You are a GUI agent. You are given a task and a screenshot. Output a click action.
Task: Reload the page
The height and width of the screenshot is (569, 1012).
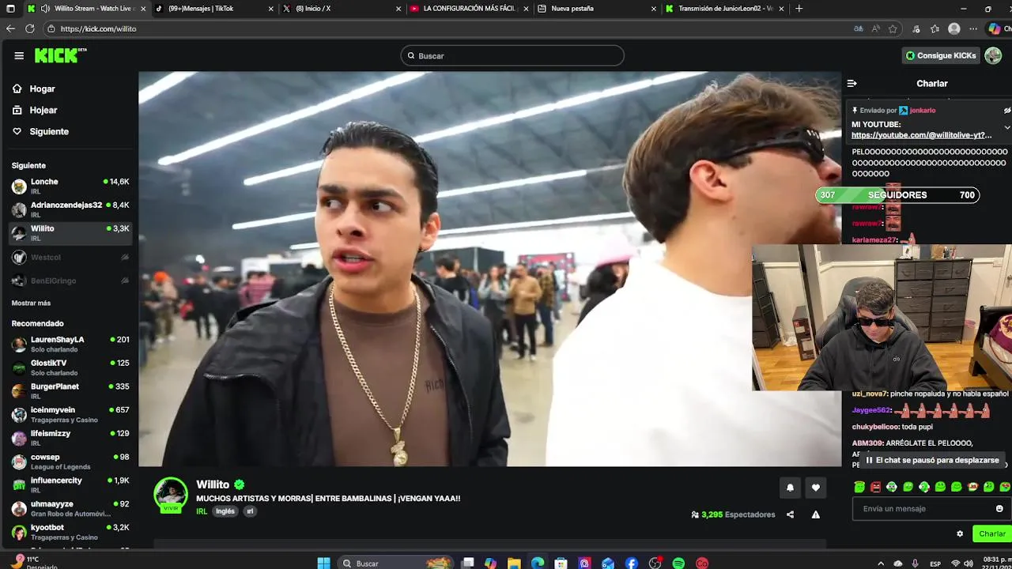(x=30, y=28)
